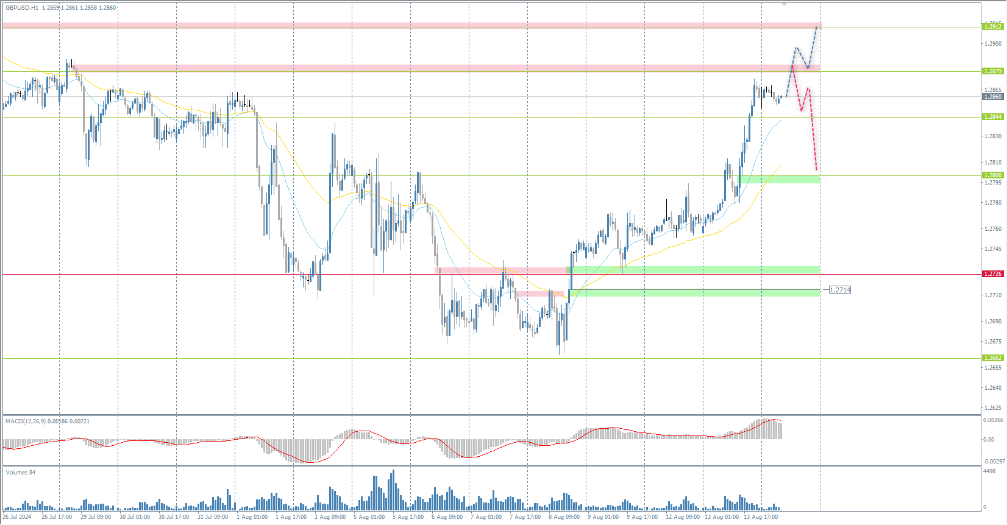
Task: Click the 1.2844 green price level tag
Action: click(x=993, y=117)
